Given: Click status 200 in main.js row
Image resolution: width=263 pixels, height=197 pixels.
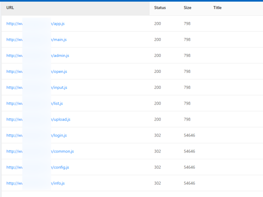Looking at the screenshot, I should coord(158,40).
